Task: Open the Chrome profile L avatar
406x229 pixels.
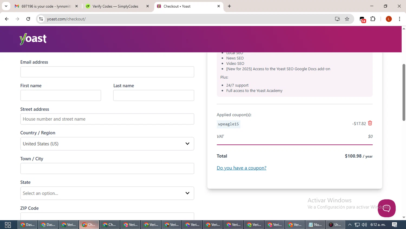Action: pyautogui.click(x=389, y=19)
